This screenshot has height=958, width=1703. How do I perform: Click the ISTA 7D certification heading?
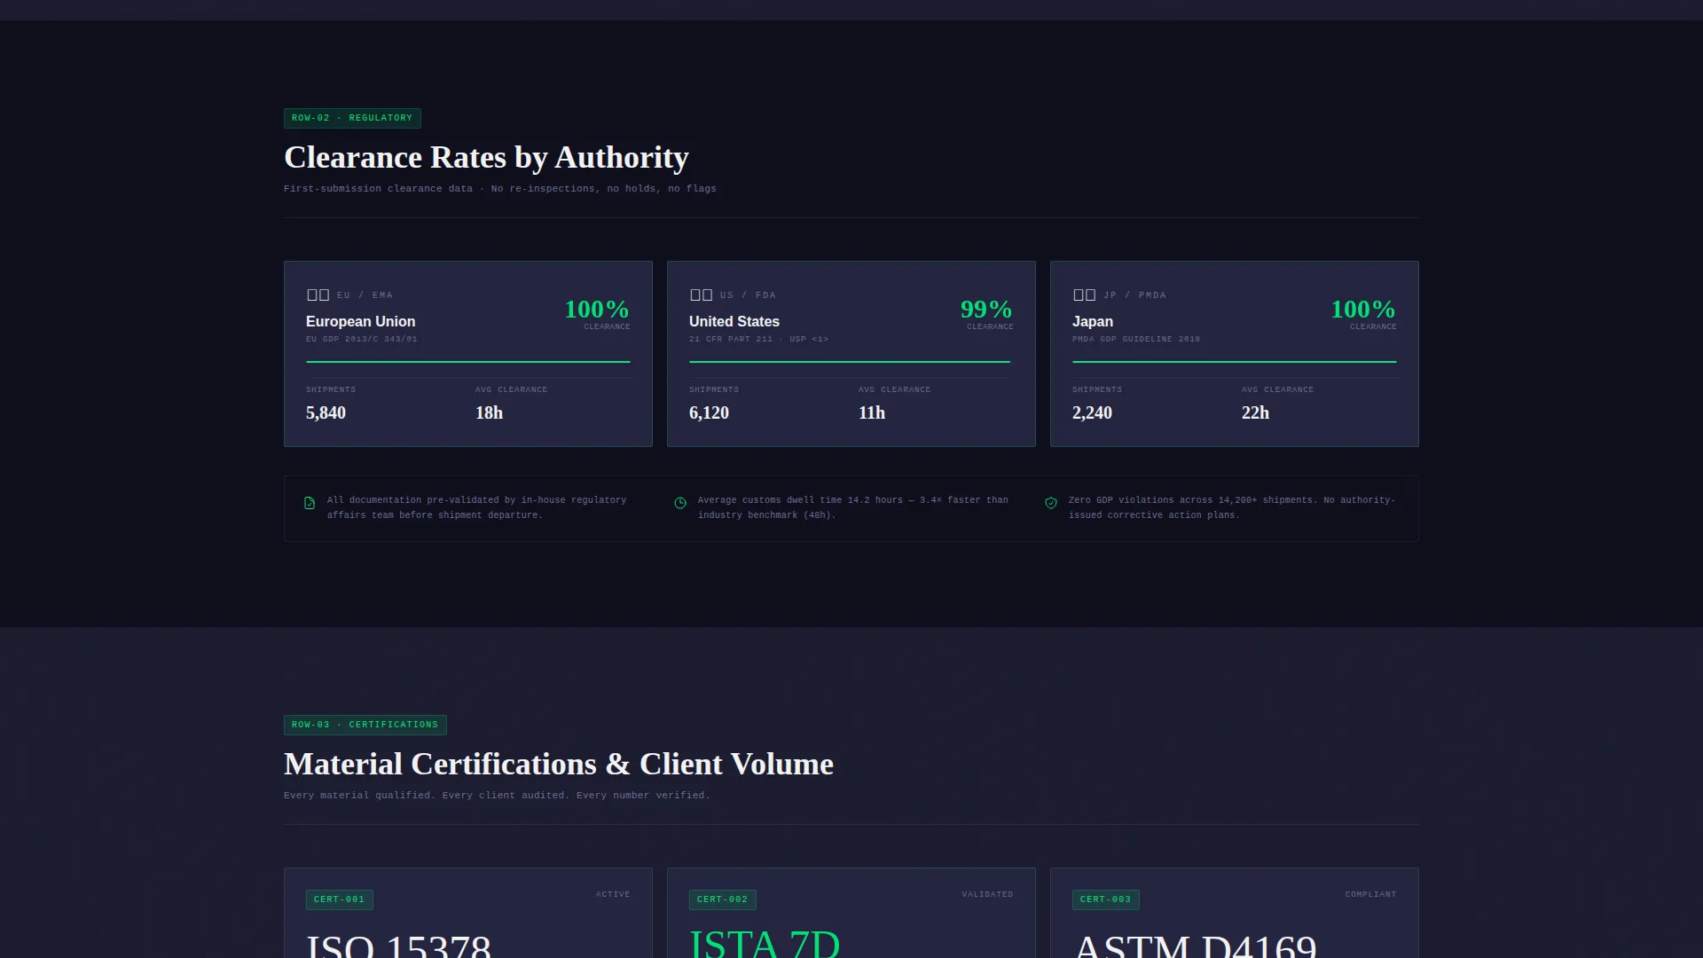pyautogui.click(x=765, y=942)
